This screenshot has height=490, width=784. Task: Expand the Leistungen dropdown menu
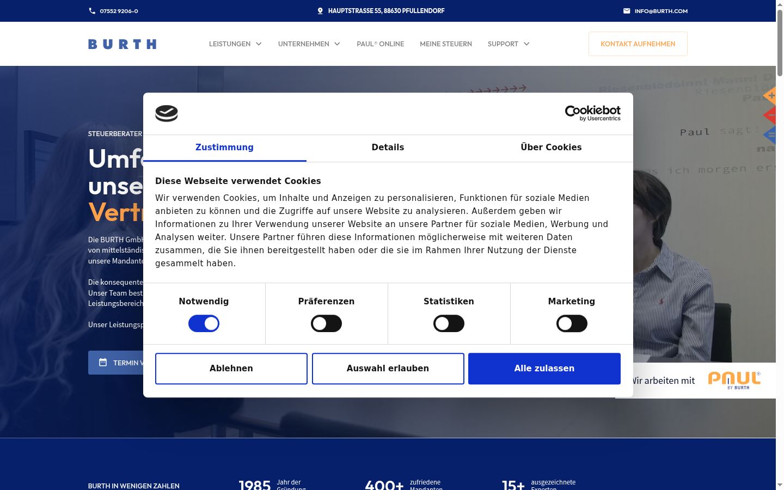(x=235, y=44)
